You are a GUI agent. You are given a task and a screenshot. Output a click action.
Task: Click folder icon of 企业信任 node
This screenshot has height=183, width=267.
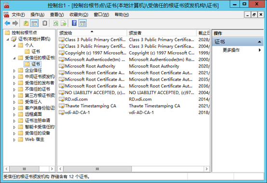click(x=20, y=70)
